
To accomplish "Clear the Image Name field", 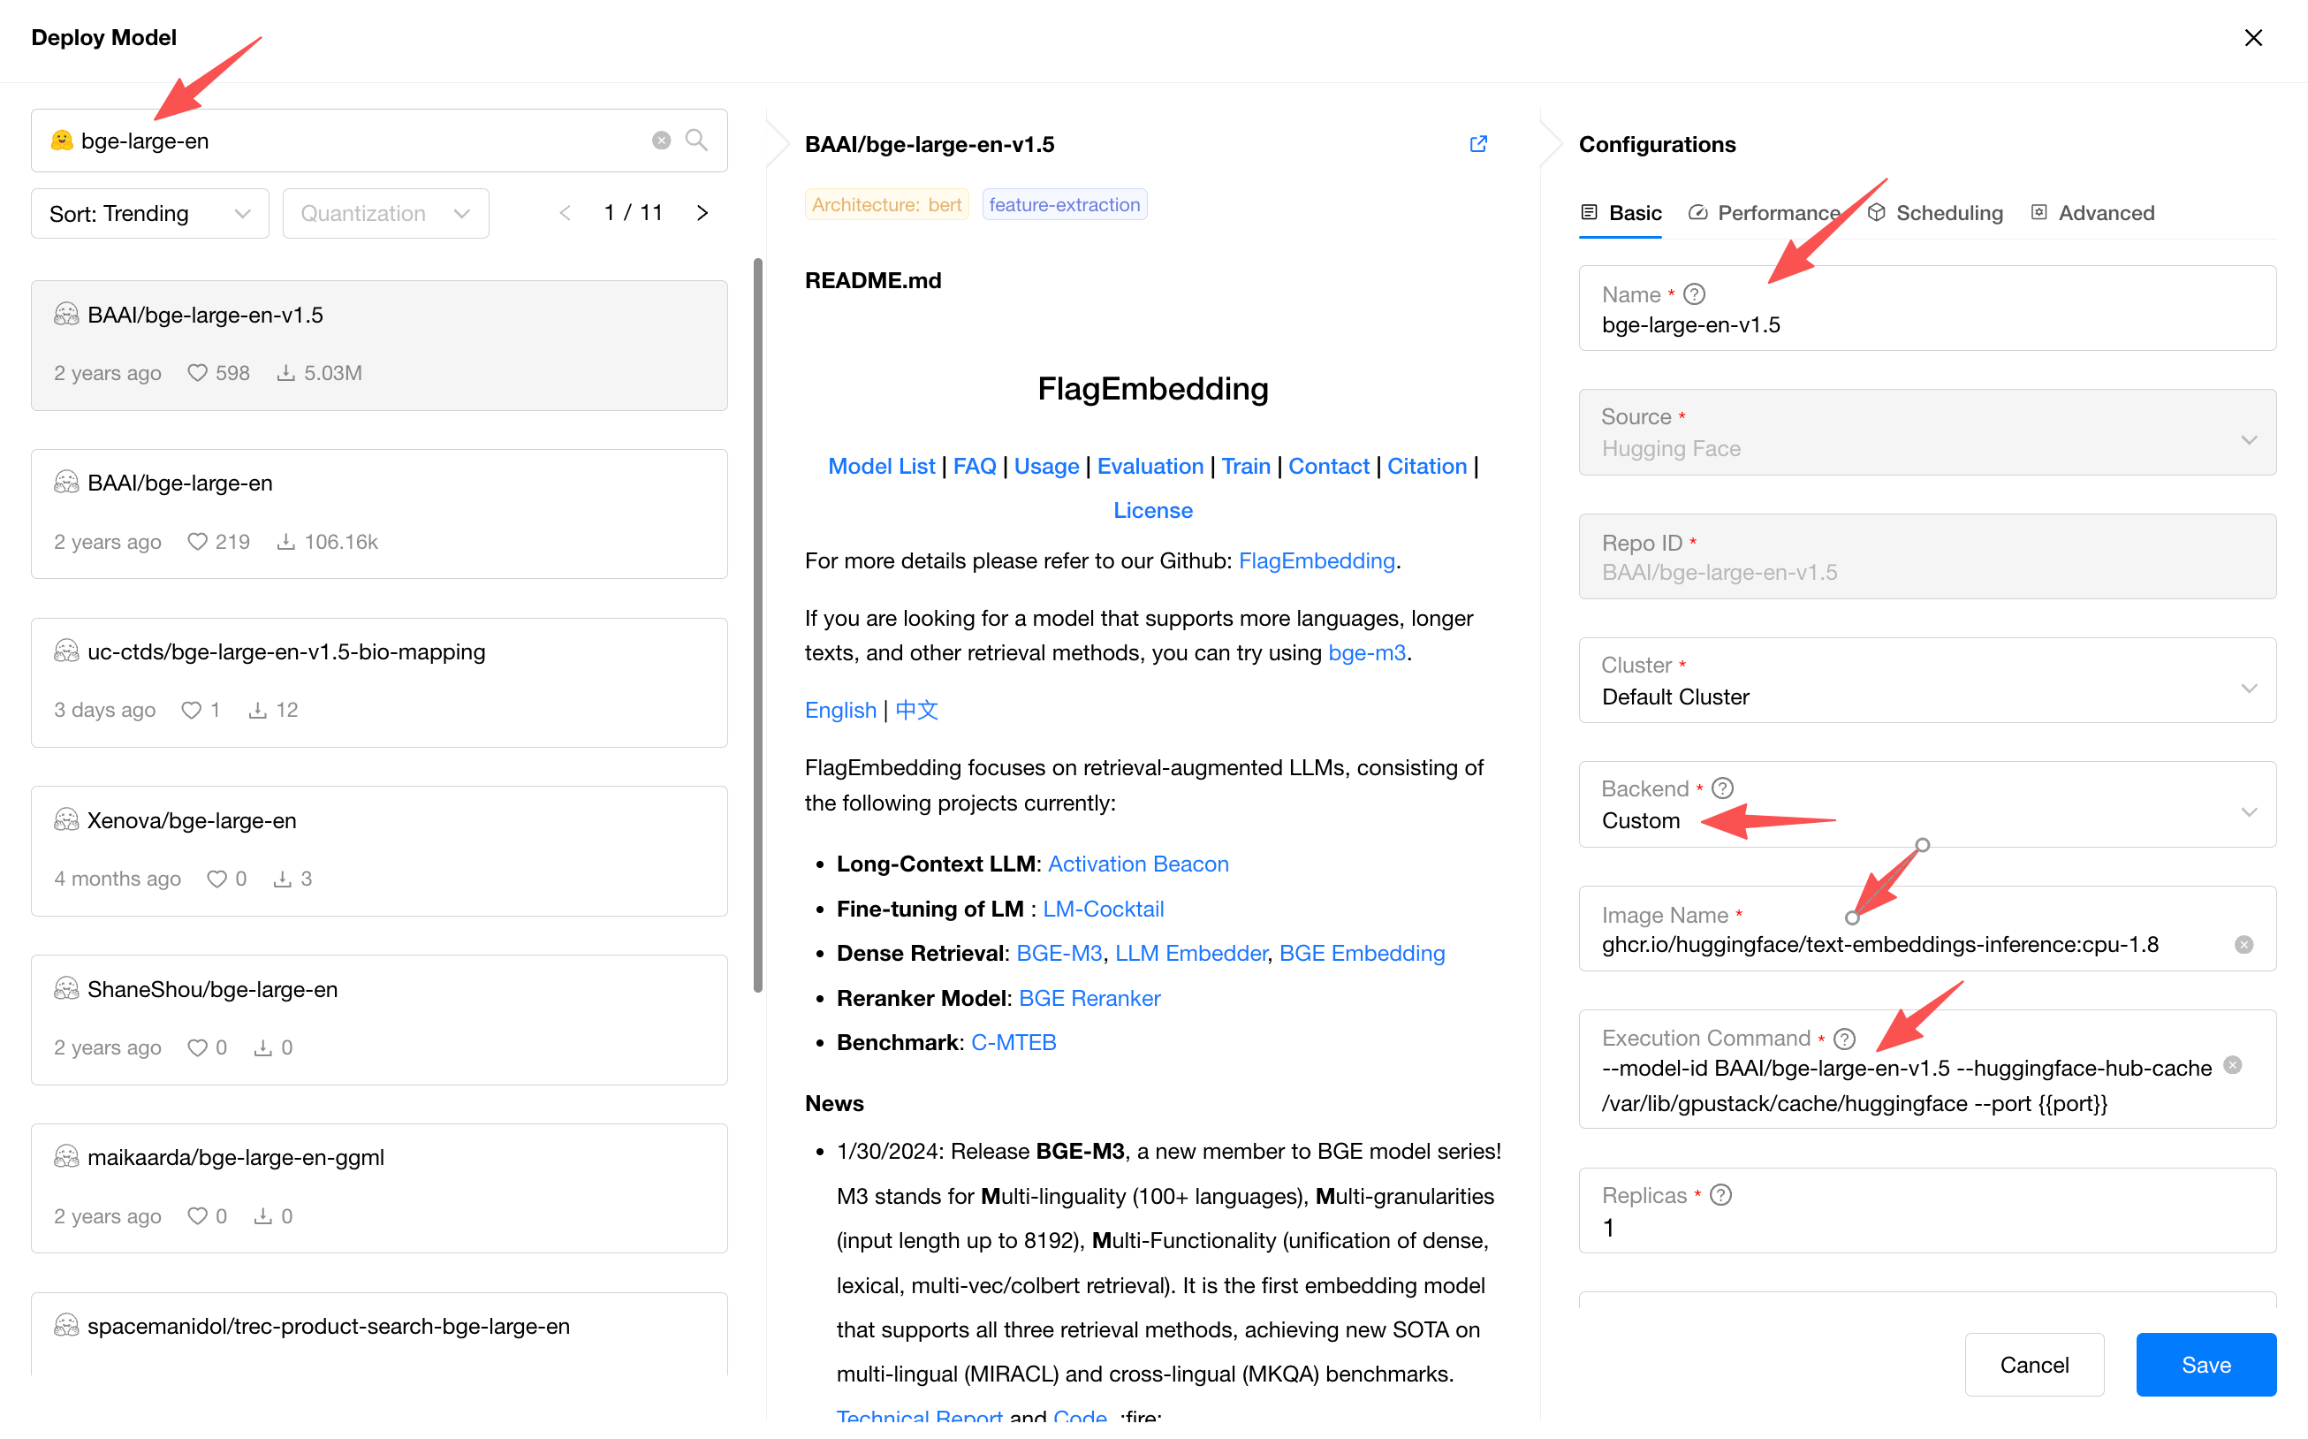I will click(x=2243, y=944).
